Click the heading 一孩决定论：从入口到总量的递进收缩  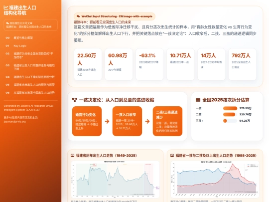pos(117,100)
